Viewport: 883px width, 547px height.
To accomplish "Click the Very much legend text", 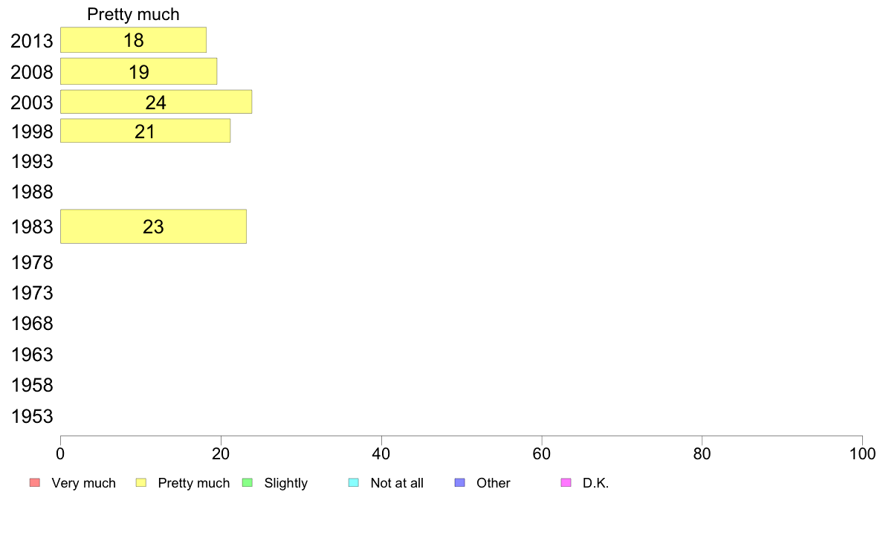I will [83, 483].
